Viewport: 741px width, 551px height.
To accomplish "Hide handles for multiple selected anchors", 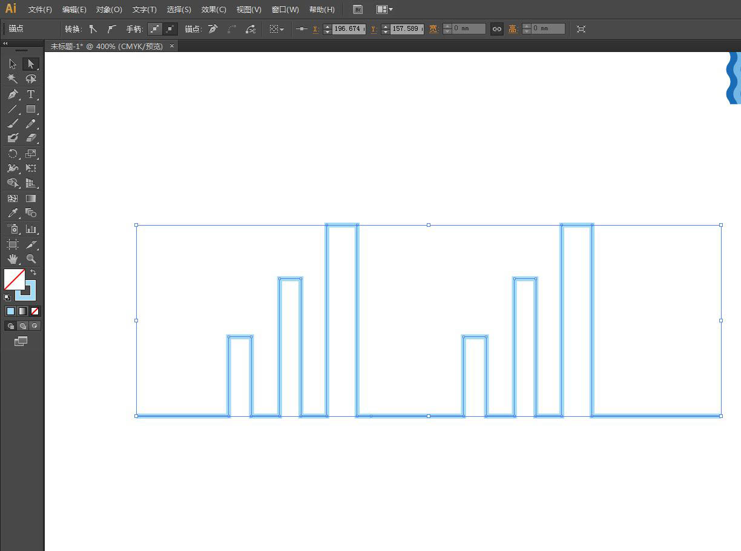I will point(171,29).
